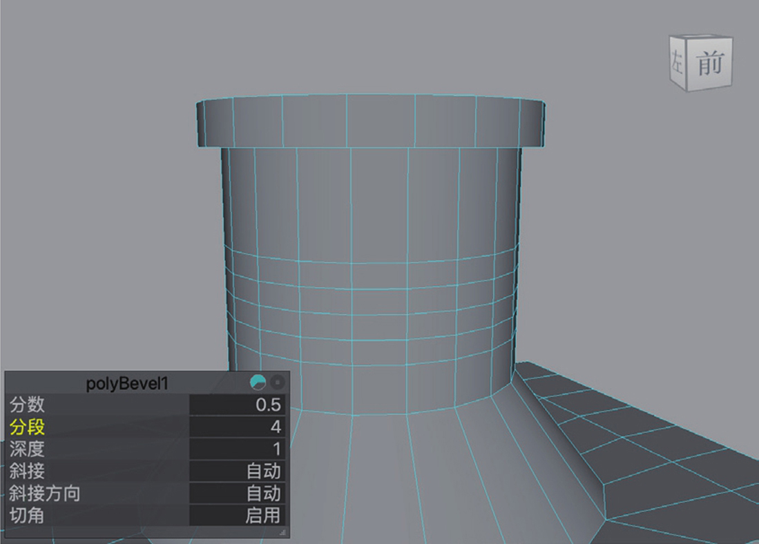The height and width of the screenshot is (544, 759).
Task: Select the 分数 attribute label
Action: [x=27, y=405]
